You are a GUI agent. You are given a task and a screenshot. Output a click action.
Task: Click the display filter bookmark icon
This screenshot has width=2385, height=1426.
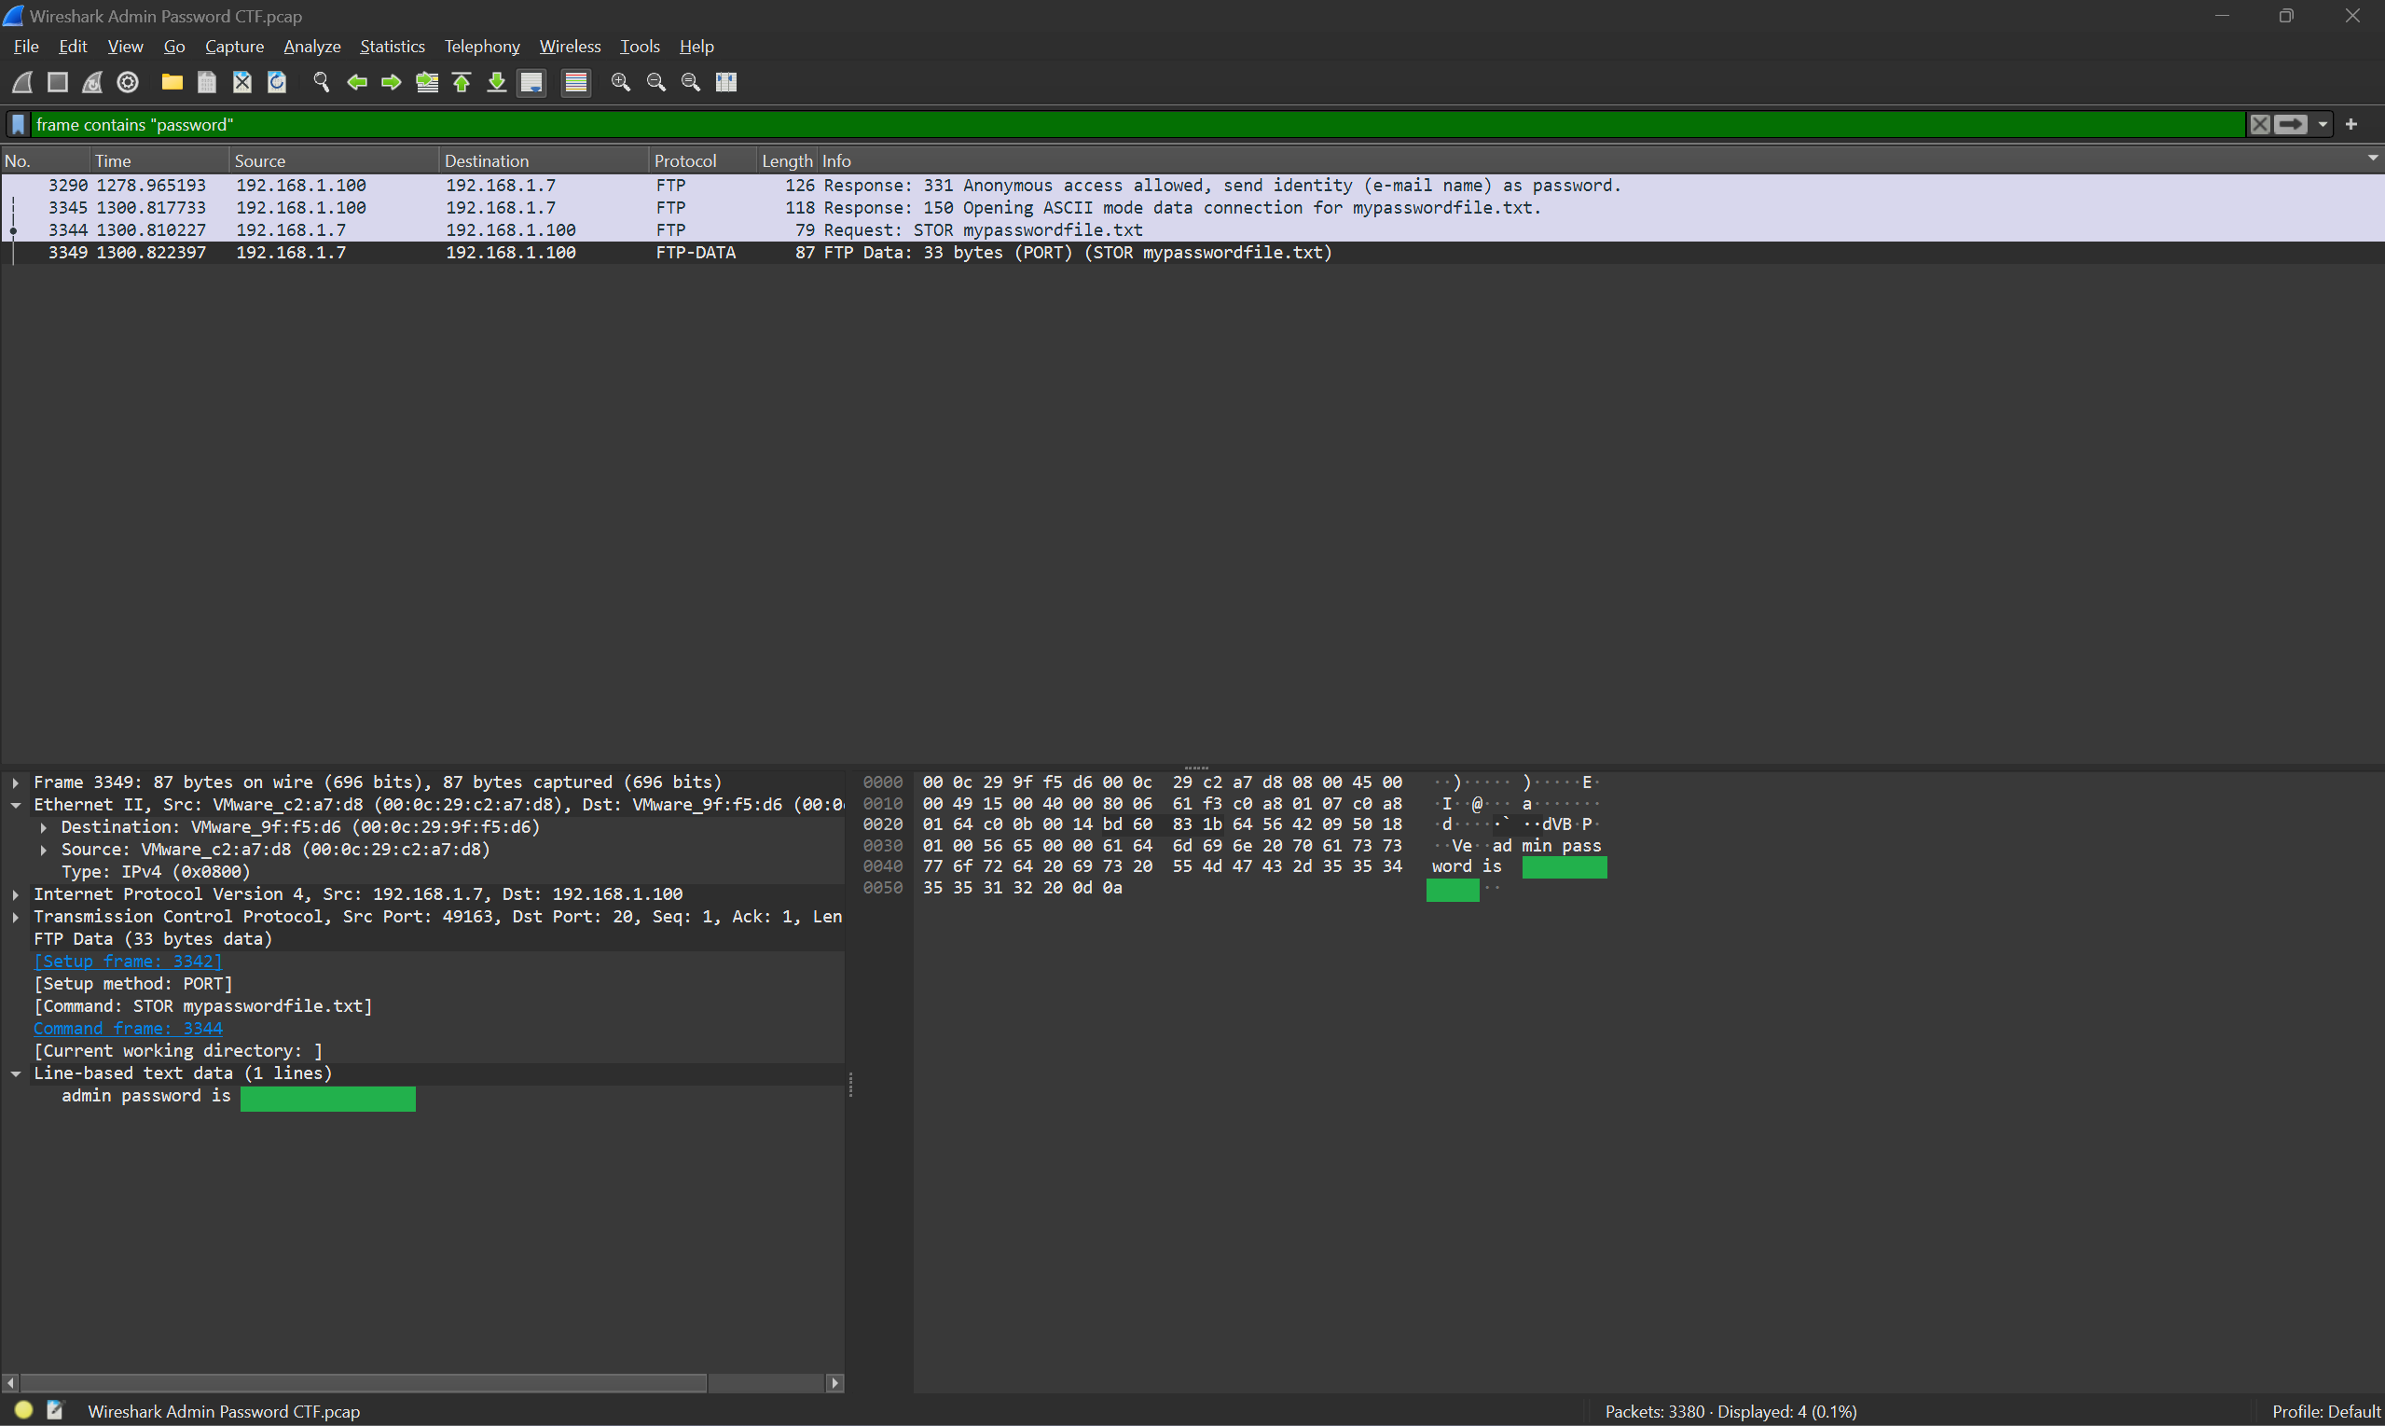point(19,124)
